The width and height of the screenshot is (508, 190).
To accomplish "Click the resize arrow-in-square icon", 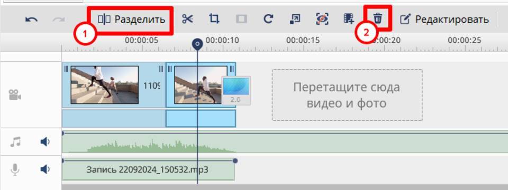I will click(295, 20).
